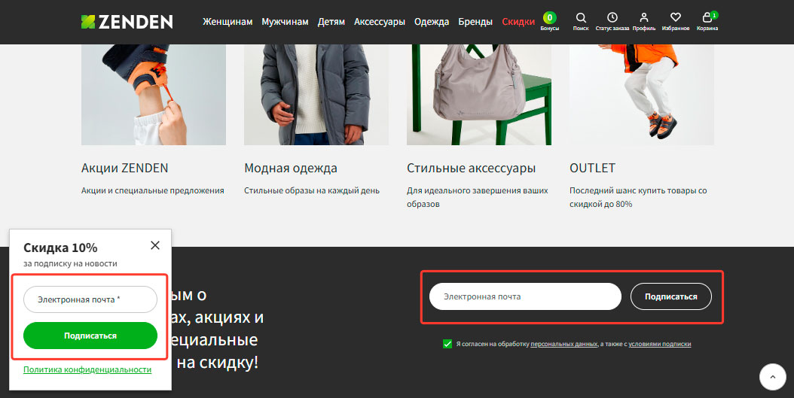Open the Женщинам menu

click(228, 22)
